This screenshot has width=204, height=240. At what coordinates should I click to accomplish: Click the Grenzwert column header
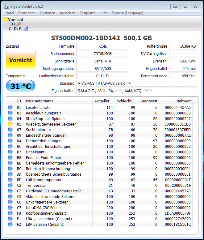[x=148, y=101]
